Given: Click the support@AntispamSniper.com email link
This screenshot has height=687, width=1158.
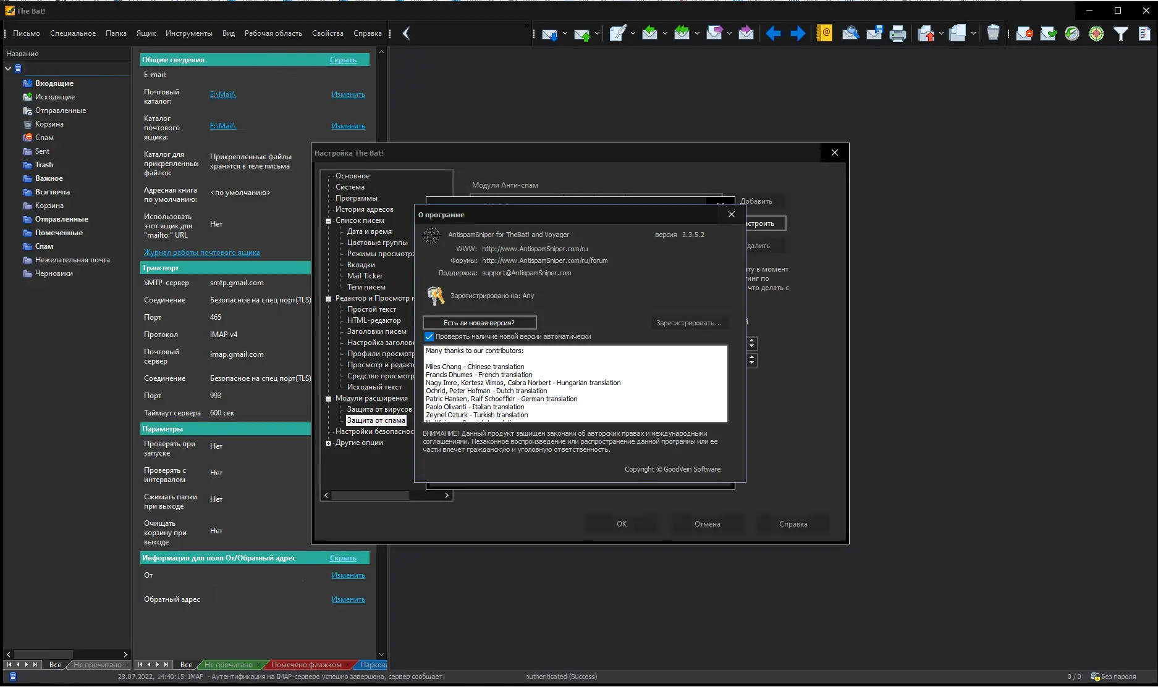Looking at the screenshot, I should click(x=526, y=273).
